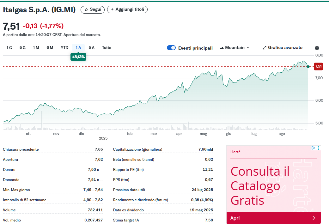Switch chart to 1 M range
The width and height of the screenshot is (329, 224).
(x=36, y=48)
